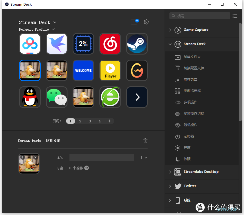
Task: Click the green 360 browser key
Action: click(x=110, y=97)
